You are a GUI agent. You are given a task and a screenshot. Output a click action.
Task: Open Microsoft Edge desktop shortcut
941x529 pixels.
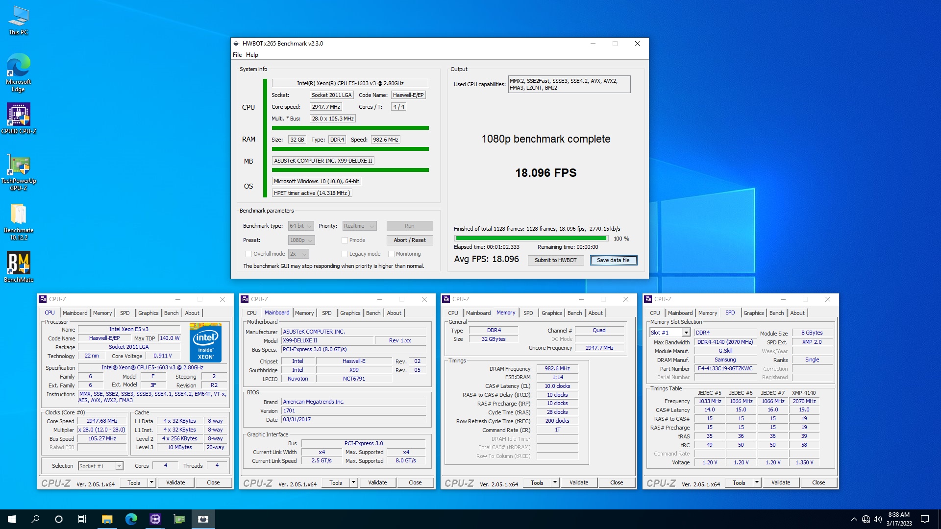click(19, 72)
